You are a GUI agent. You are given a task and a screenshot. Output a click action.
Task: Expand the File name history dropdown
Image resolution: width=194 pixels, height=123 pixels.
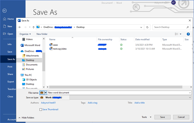point(190,93)
